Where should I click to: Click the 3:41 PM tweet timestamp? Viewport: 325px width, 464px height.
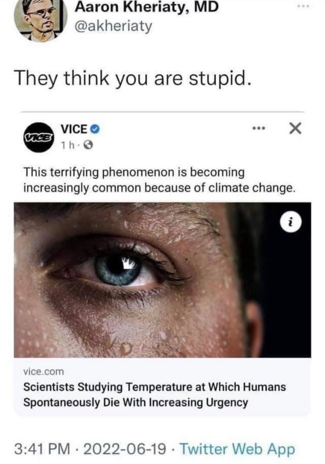point(42,449)
